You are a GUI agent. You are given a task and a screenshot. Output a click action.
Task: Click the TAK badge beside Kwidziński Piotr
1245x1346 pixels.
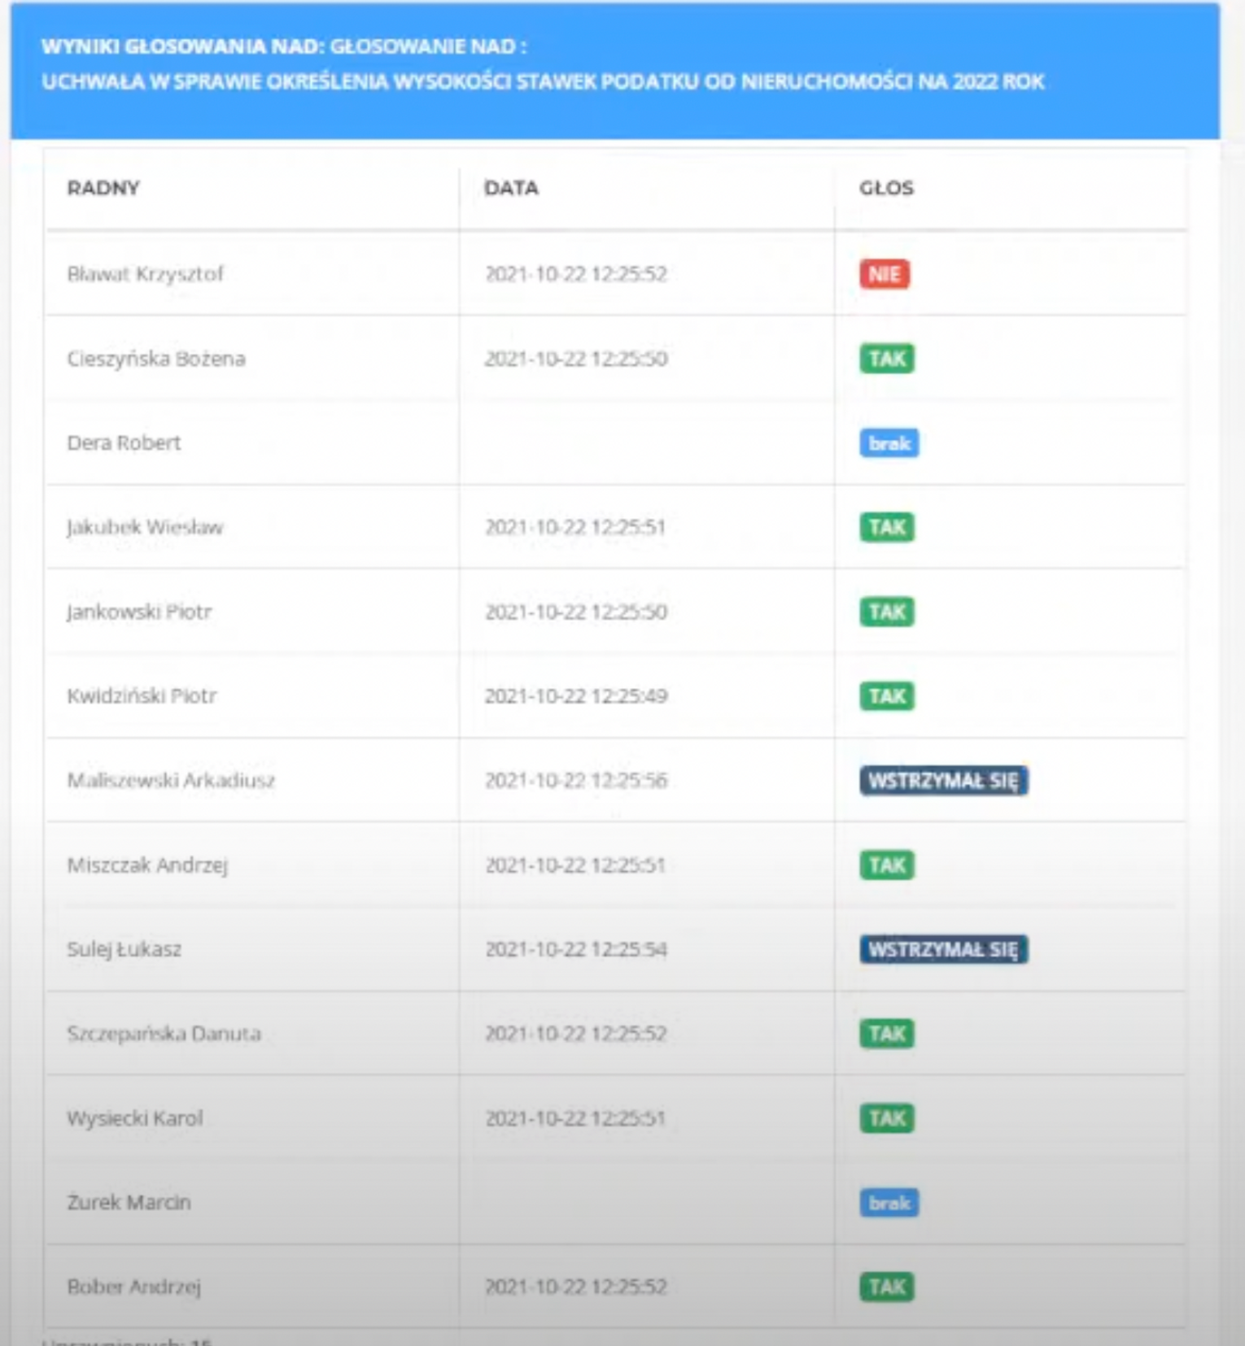(x=886, y=696)
